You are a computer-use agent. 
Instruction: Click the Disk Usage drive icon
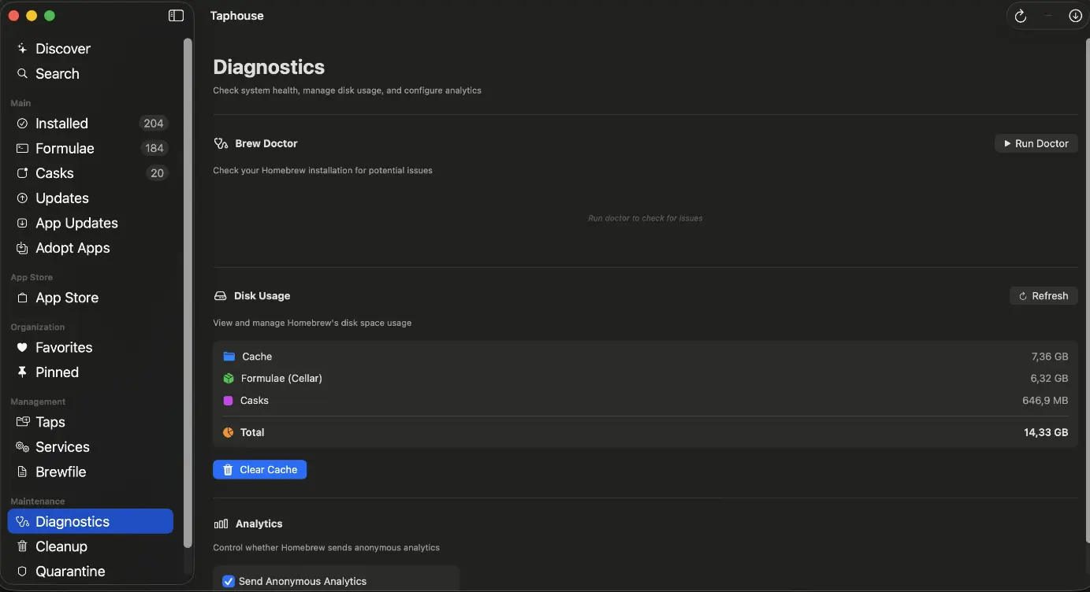click(220, 296)
